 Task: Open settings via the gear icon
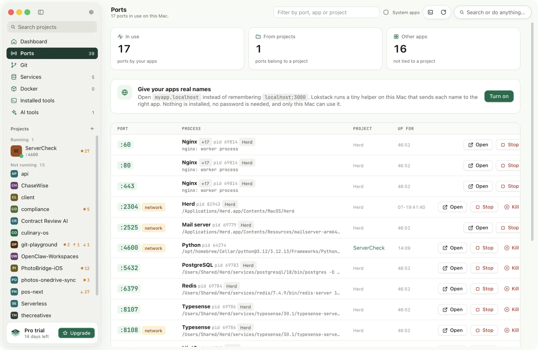(x=91, y=12)
